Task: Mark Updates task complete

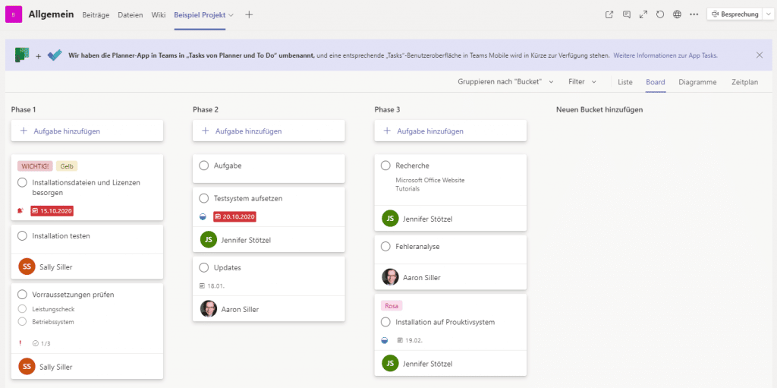Action: pyautogui.click(x=203, y=267)
